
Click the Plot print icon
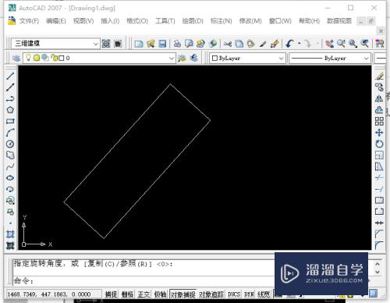click(x=177, y=44)
